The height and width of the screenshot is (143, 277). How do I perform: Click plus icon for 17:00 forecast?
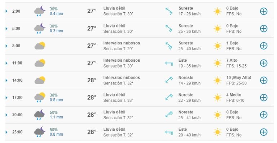click(x=264, y=97)
